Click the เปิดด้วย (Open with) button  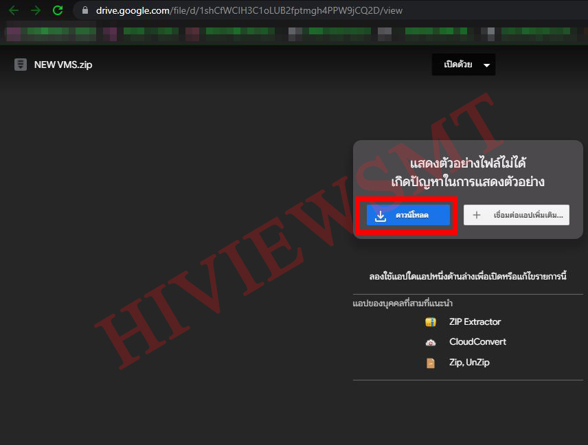click(457, 65)
